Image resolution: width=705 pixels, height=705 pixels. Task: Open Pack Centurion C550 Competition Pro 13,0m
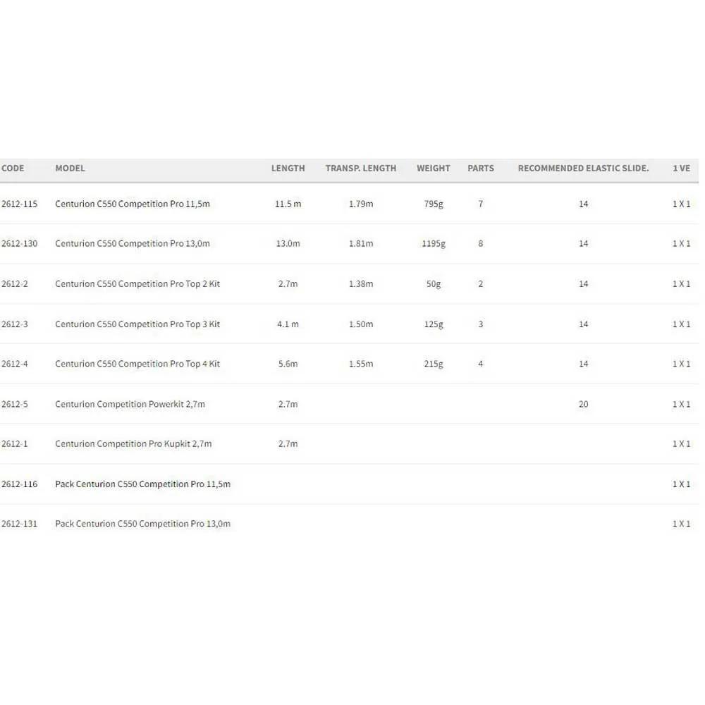click(x=142, y=524)
